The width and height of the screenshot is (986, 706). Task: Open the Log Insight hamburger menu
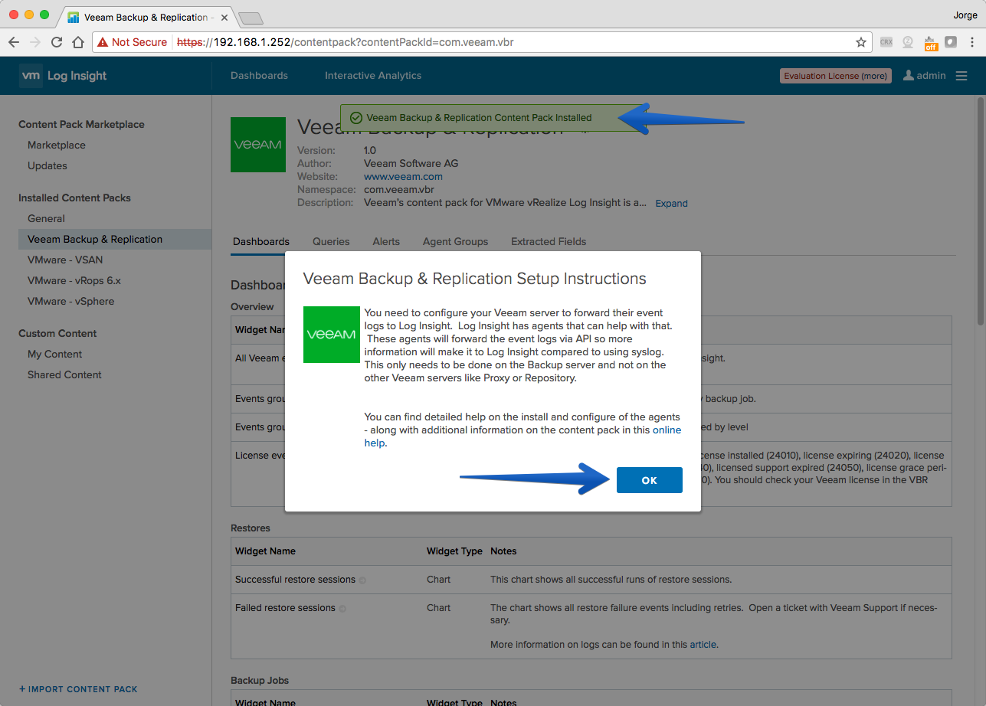961,76
